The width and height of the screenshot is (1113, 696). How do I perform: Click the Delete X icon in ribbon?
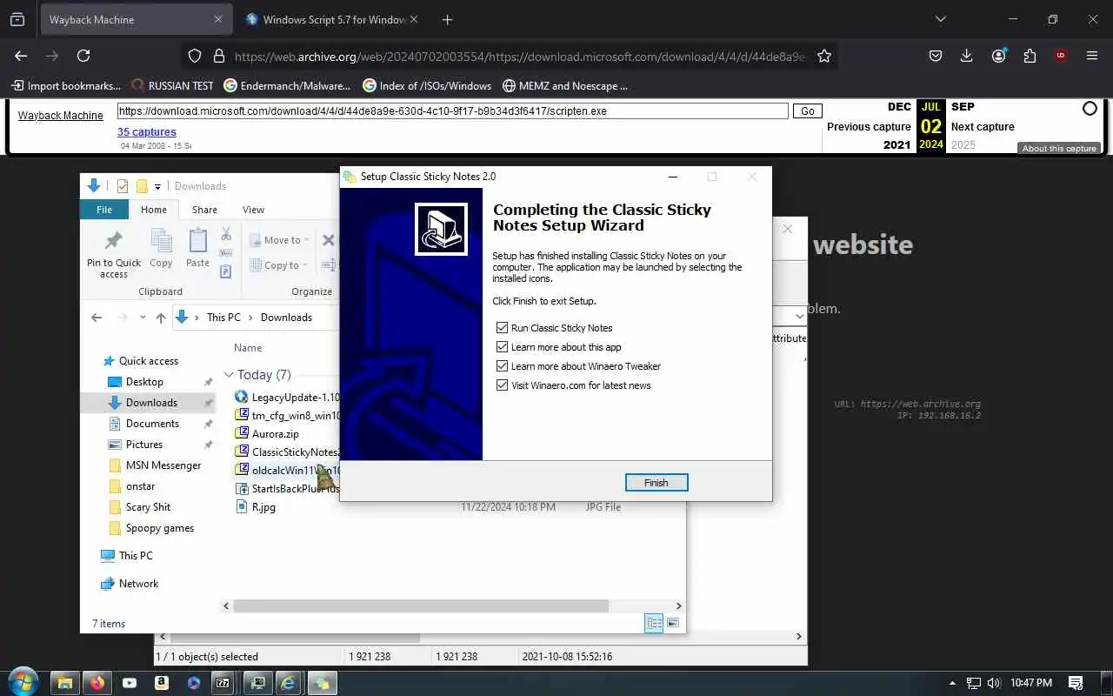point(329,240)
